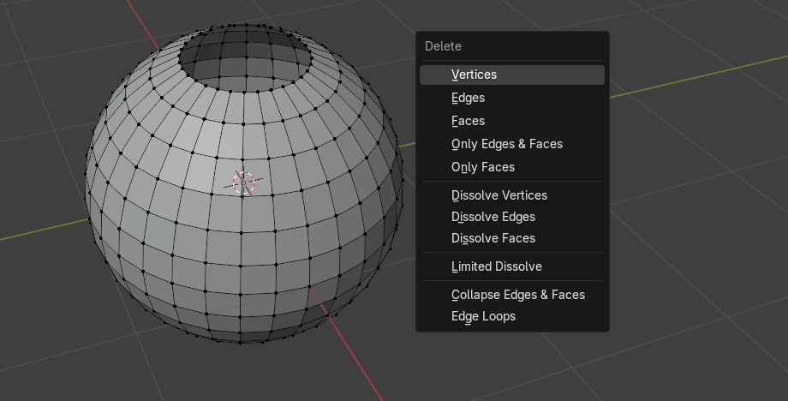
Task: Choose Only Edges & Faces
Action: [506, 144]
